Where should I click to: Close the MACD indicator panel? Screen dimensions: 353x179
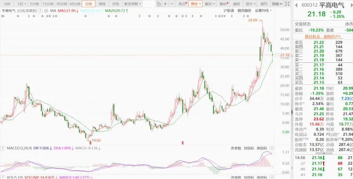point(272,148)
